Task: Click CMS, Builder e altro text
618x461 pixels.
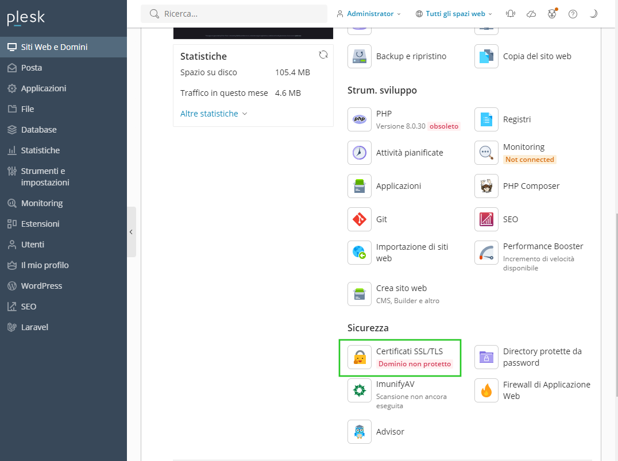Action: pyautogui.click(x=408, y=301)
